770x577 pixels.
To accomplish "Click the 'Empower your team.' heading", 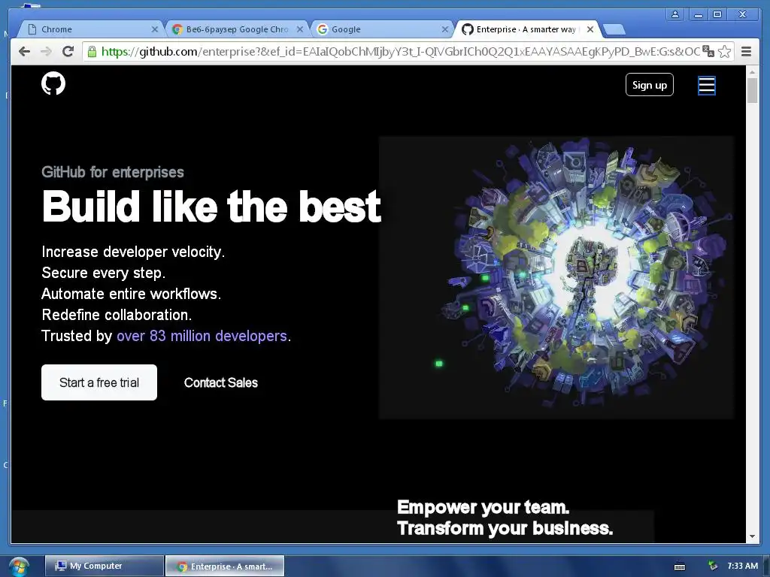I will click(x=483, y=507).
